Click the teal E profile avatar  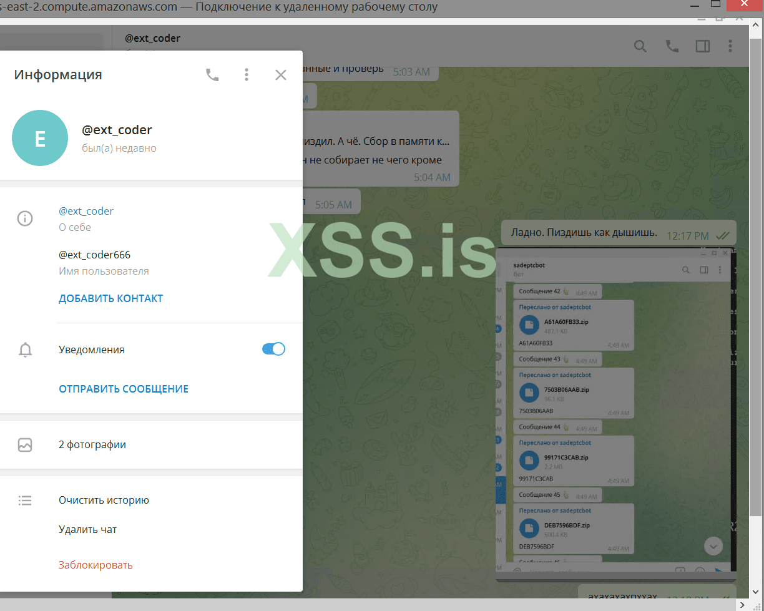click(x=40, y=138)
